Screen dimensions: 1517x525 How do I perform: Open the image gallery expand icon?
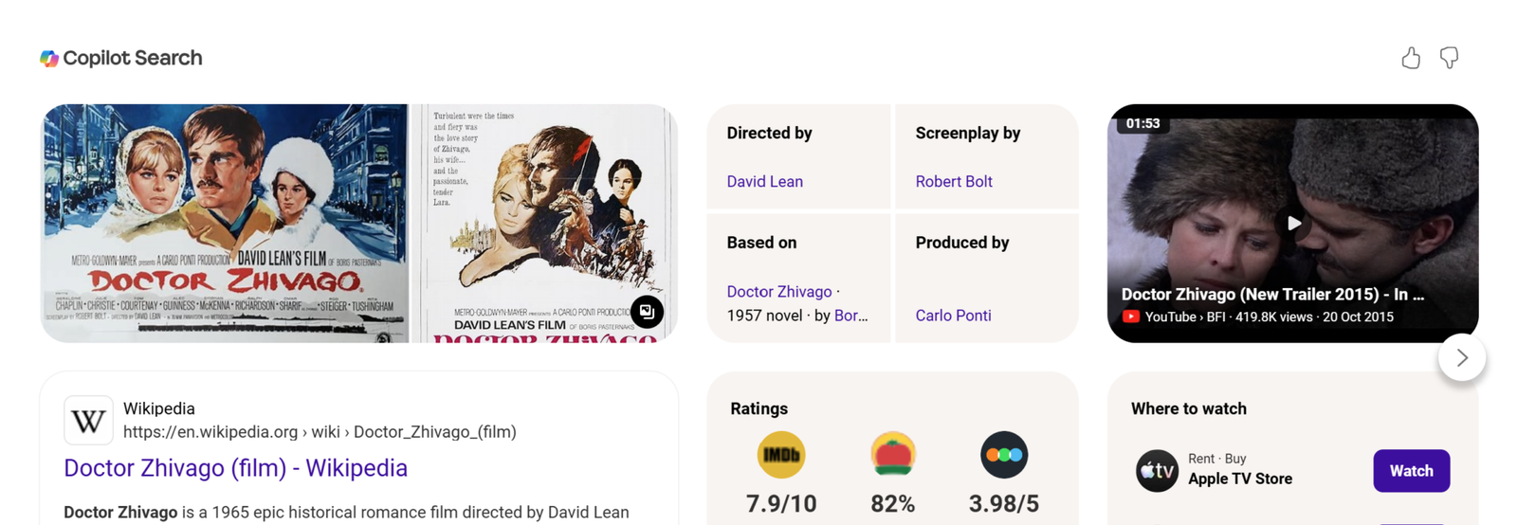coord(647,312)
